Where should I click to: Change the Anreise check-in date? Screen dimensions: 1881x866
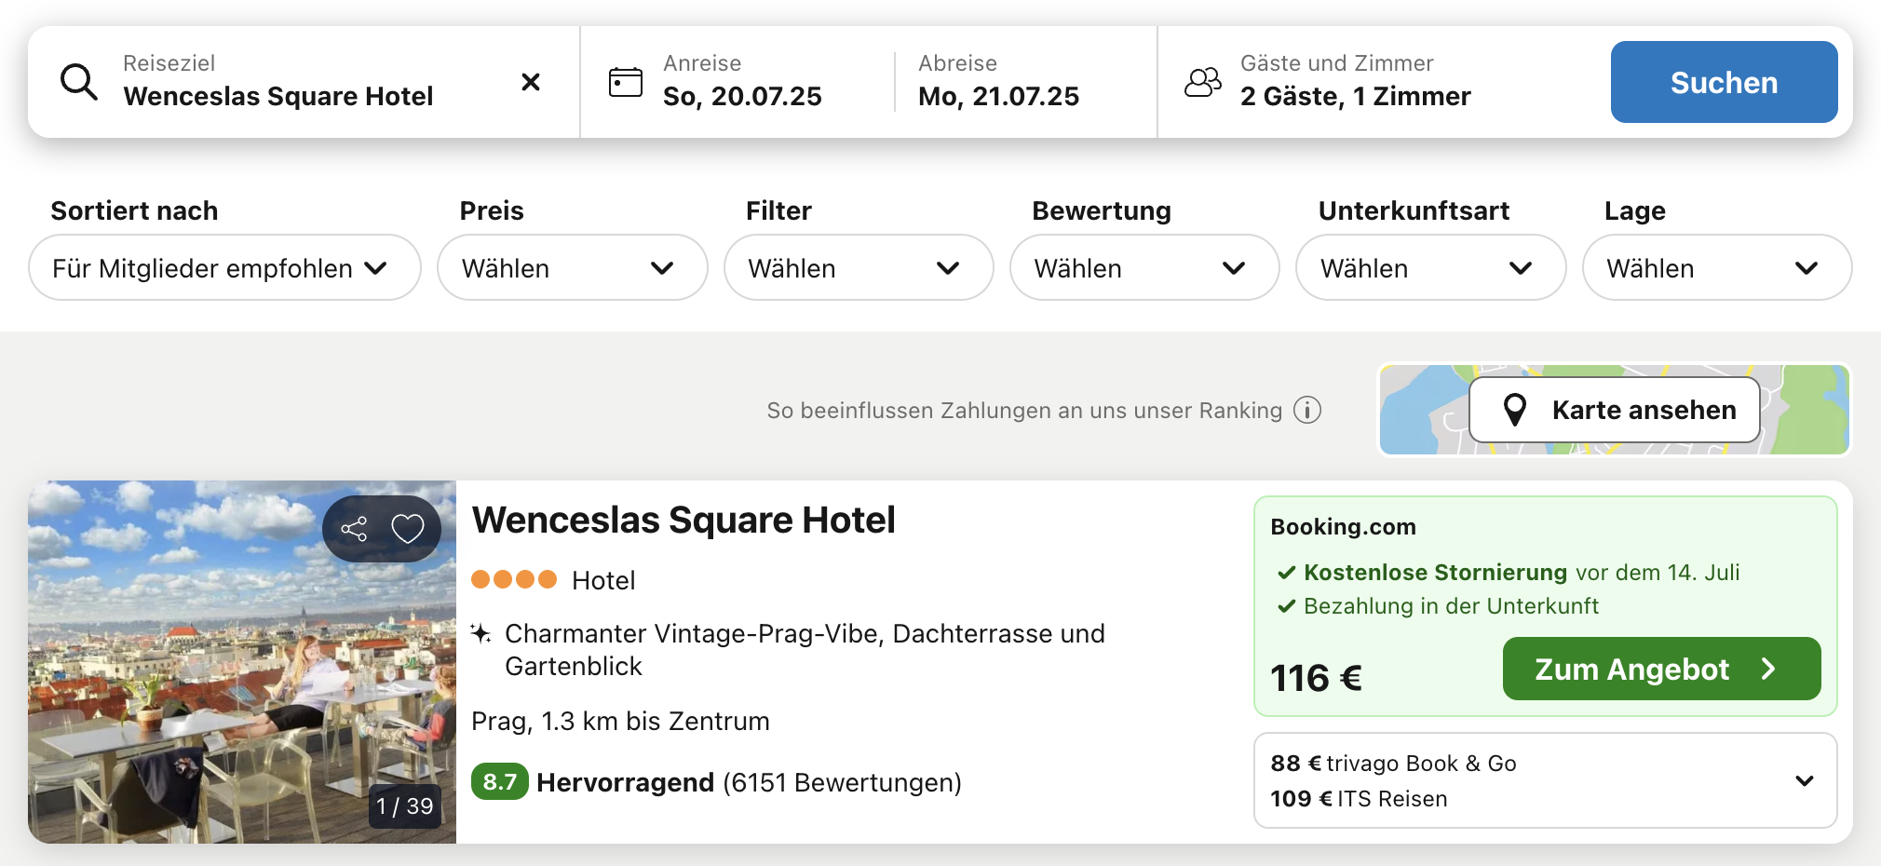click(742, 82)
